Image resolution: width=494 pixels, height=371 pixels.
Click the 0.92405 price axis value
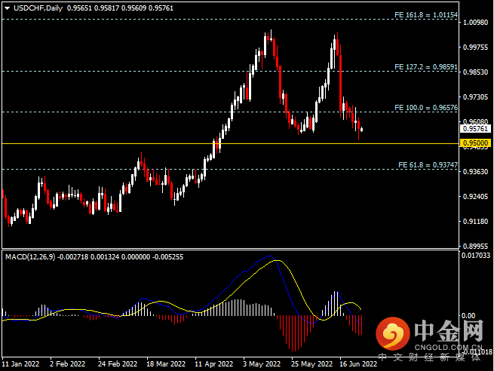[x=475, y=197]
